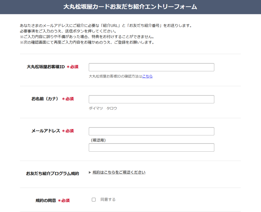Click the 大丸松坂屋お客様ID label
The height and width of the screenshot is (212, 261).
coord(46,67)
